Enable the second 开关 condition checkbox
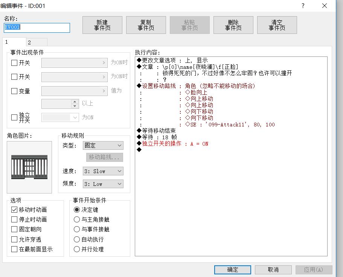This screenshot has height=277, width=343. click(x=14, y=77)
